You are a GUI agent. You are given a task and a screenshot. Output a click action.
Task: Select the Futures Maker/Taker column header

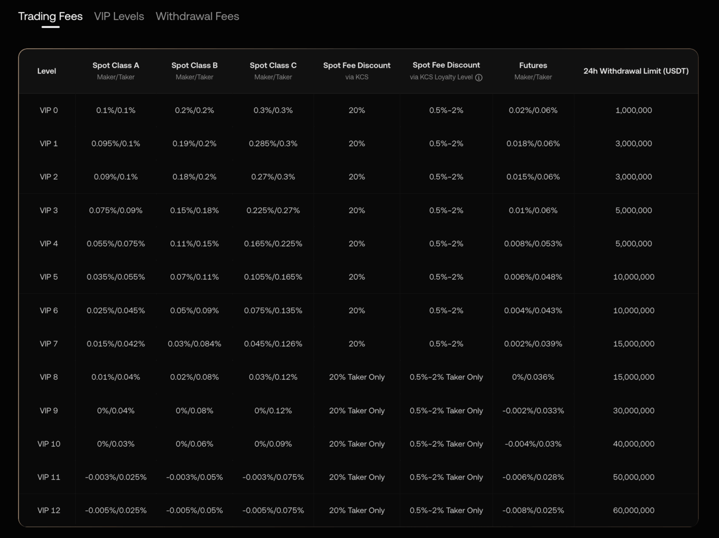tap(533, 70)
